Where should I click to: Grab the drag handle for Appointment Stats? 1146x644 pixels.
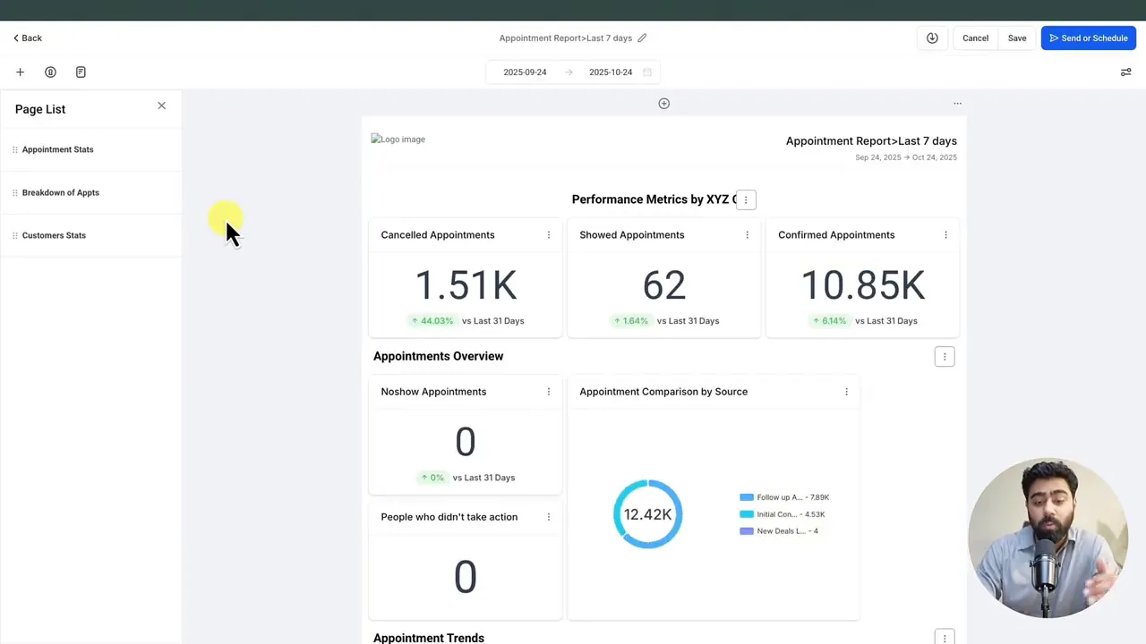click(14, 149)
